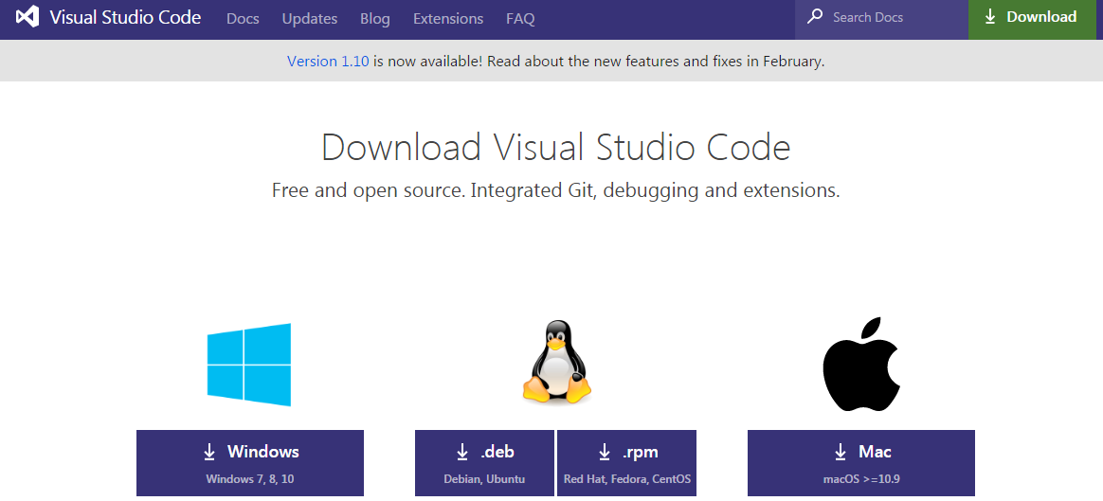Click the search magnifier icon

click(x=815, y=17)
